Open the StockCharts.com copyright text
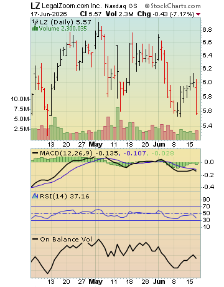224x287 pixels. [172, 6]
